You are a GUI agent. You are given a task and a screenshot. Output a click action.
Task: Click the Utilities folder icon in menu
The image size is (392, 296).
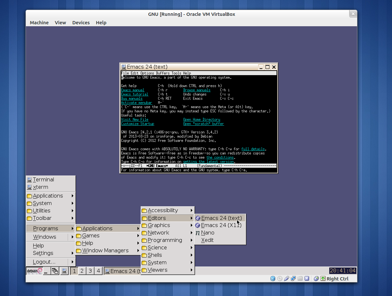[29, 211]
